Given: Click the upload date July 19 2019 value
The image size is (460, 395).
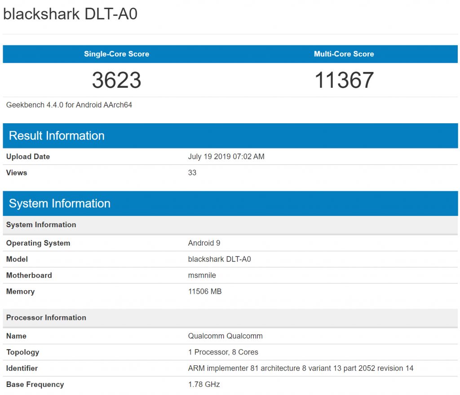Looking at the screenshot, I should click(226, 157).
